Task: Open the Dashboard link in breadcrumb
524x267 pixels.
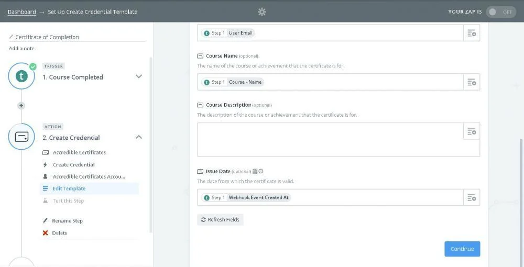Action: tap(21, 12)
